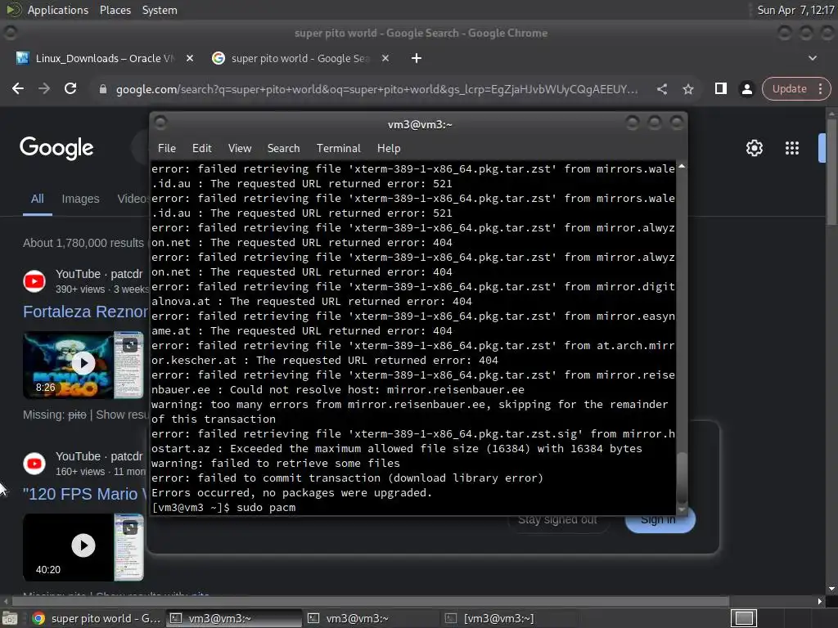Select the bracketed [vm3@vm3:~] taskbar entry

pyautogui.click(x=509, y=618)
